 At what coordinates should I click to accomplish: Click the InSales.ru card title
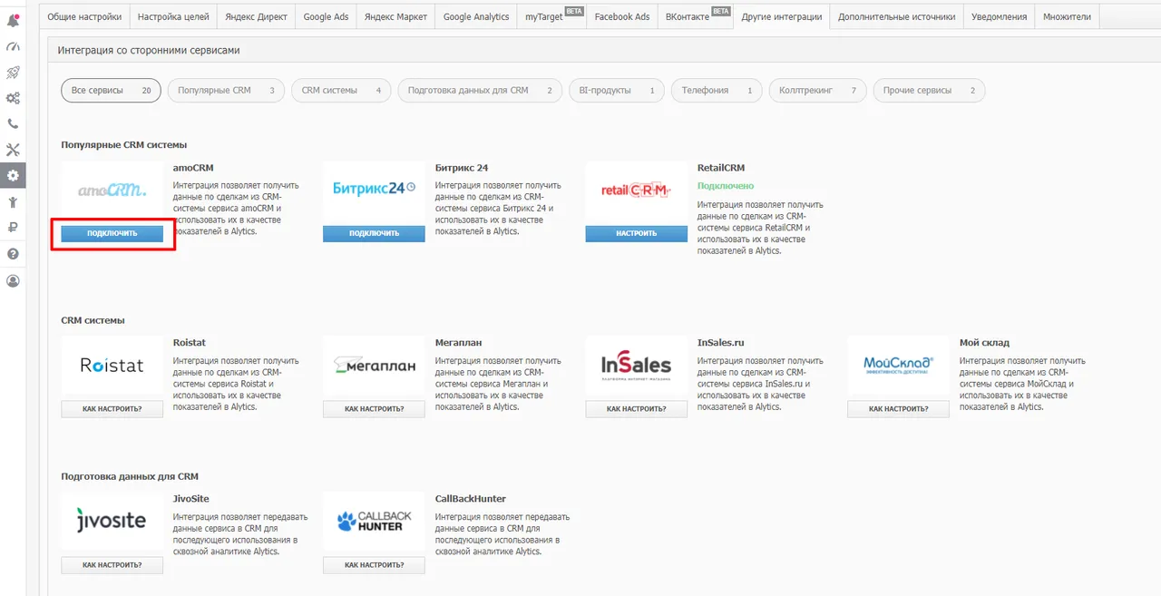[x=721, y=343]
